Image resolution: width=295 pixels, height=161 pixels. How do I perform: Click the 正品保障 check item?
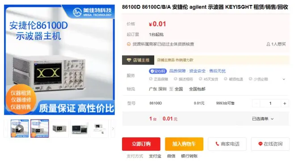(x=159, y=79)
